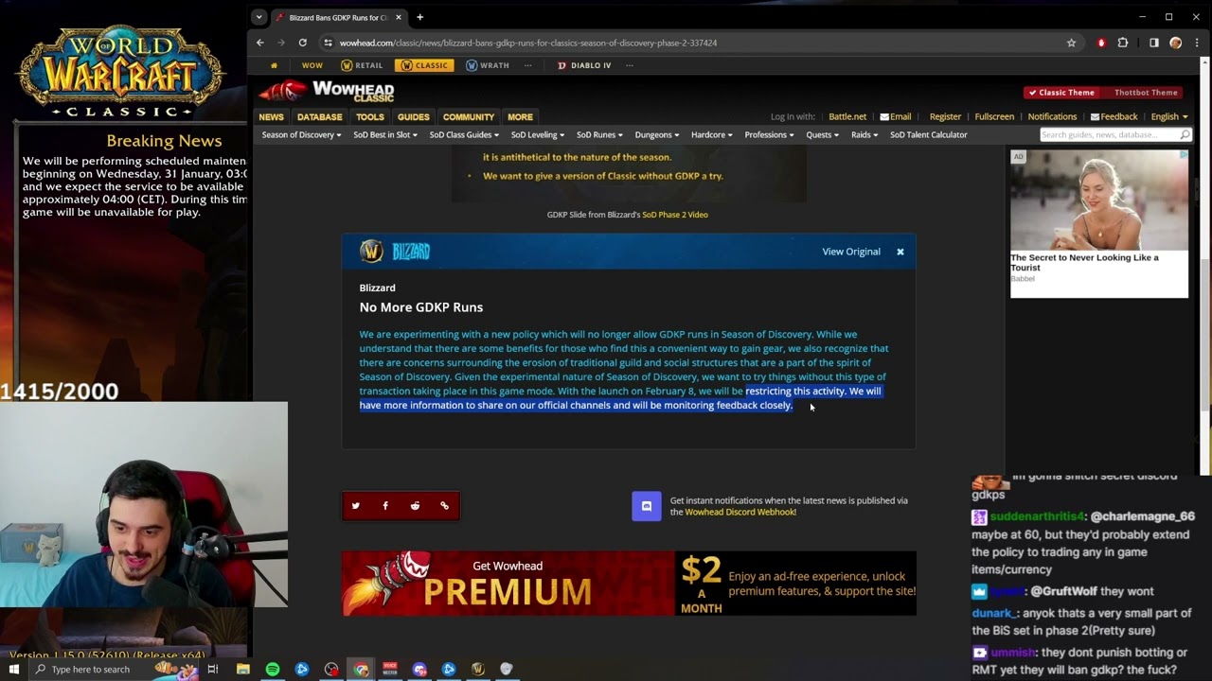Image resolution: width=1212 pixels, height=681 pixels.
Task: Open File Explorer from the taskbar
Action: coord(243,669)
